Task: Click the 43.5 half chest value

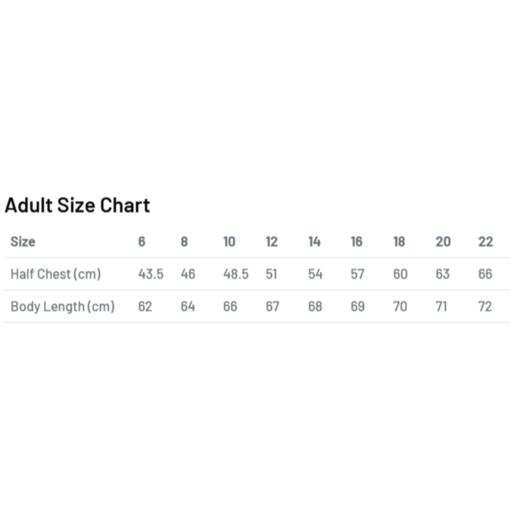Action: click(151, 274)
